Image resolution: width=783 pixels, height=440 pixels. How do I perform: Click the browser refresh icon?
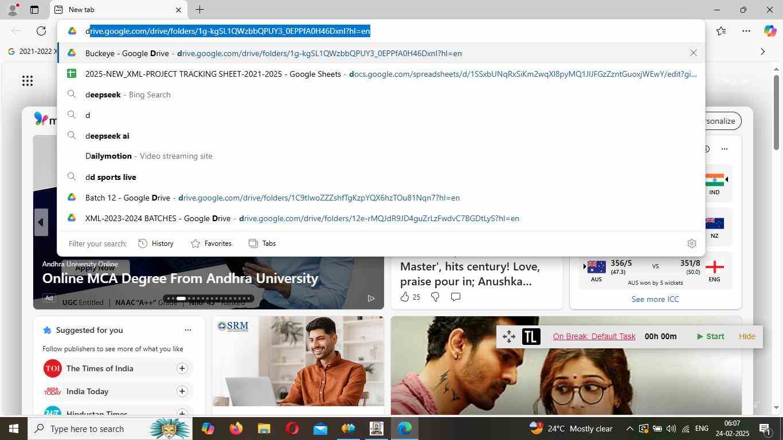pos(41,31)
